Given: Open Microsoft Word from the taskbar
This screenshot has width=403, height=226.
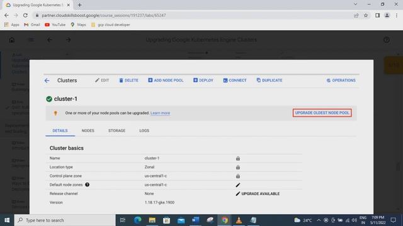Looking at the screenshot, I should tap(196, 220).
